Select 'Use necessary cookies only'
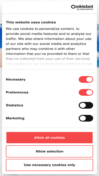The image size is (99, 176). (50, 165)
